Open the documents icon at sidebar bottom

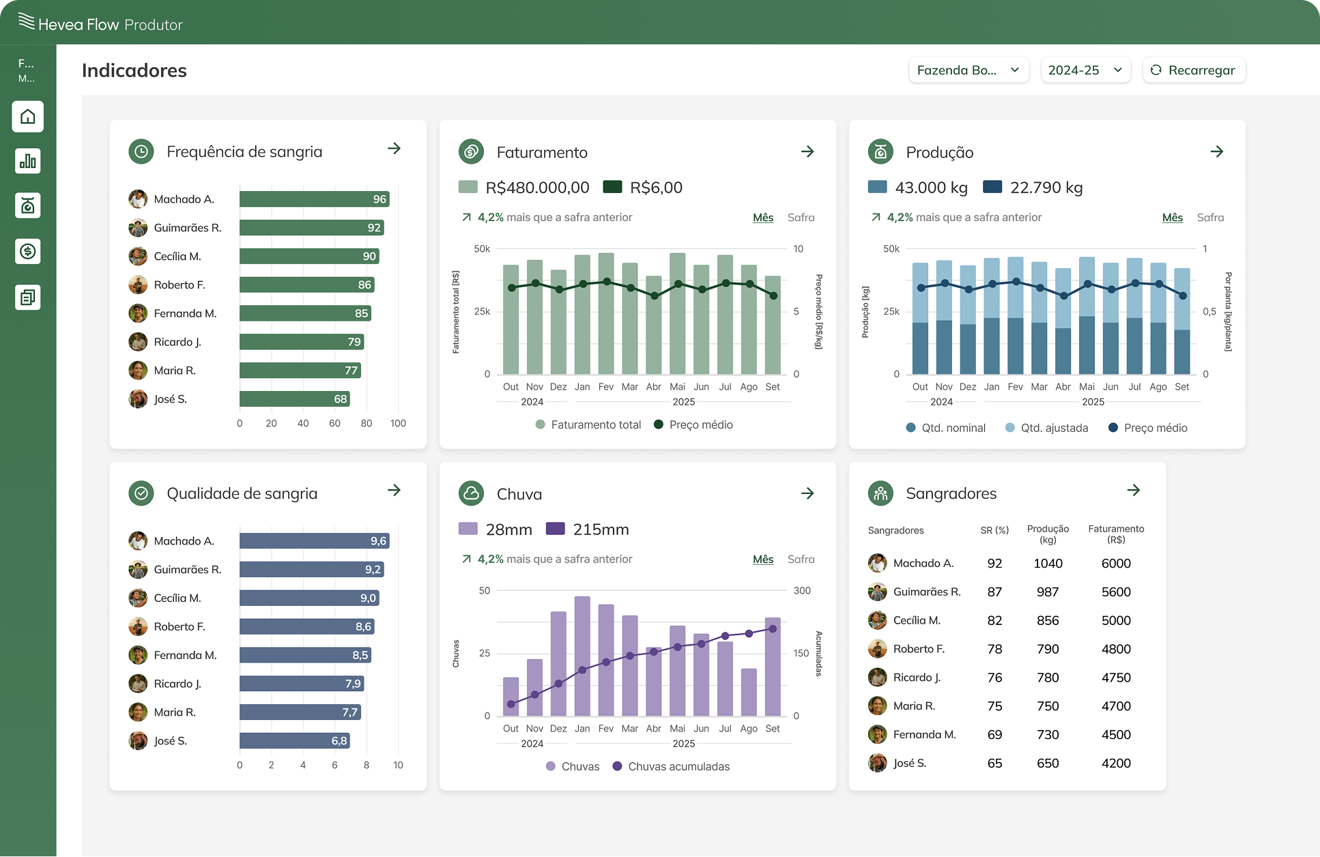(27, 297)
